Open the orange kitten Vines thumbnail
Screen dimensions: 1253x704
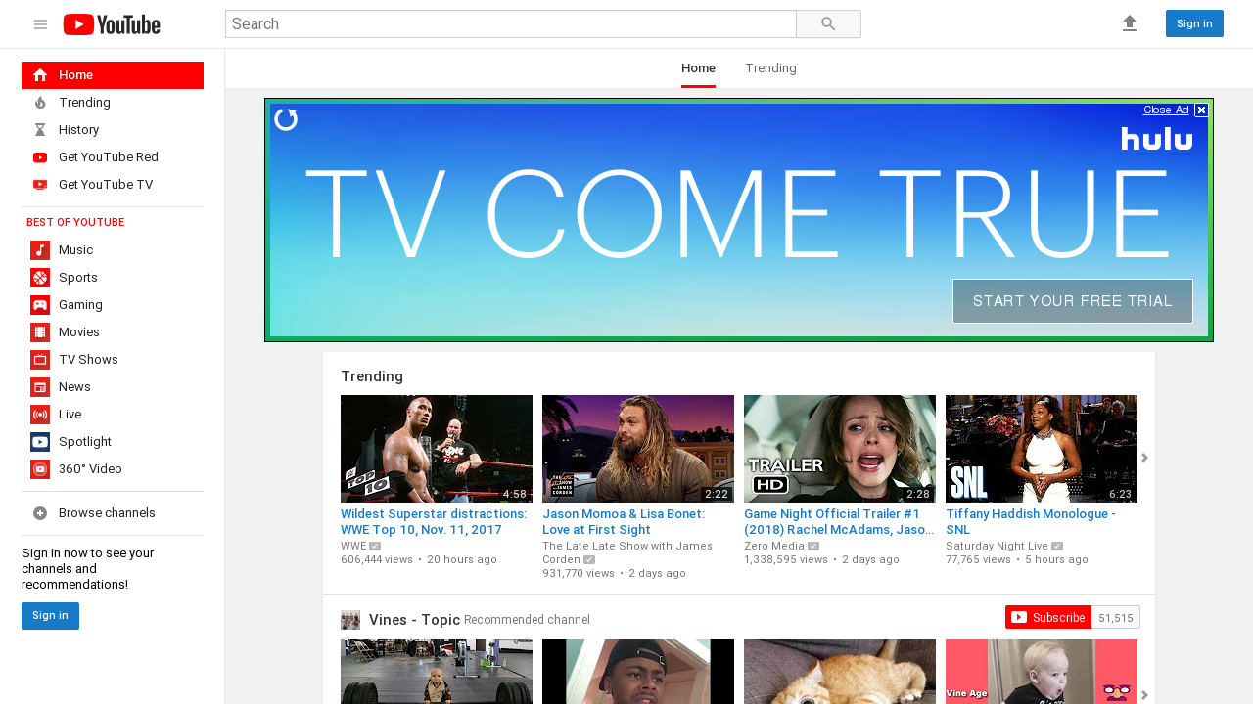[840, 672]
